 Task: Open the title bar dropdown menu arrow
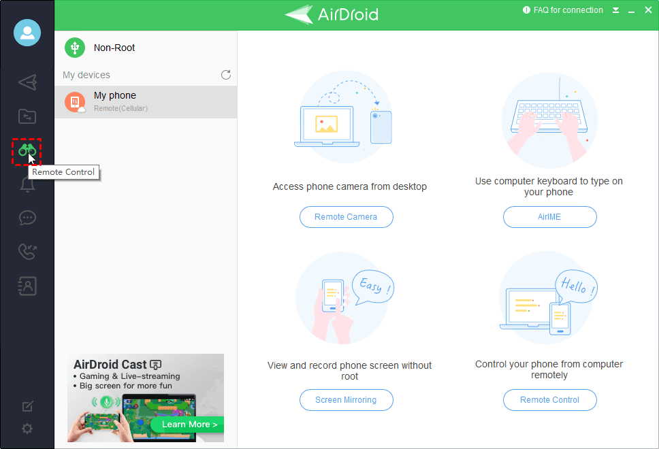(615, 10)
